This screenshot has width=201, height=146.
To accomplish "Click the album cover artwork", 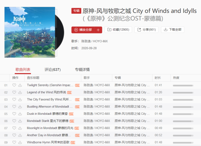I will click(30, 32).
